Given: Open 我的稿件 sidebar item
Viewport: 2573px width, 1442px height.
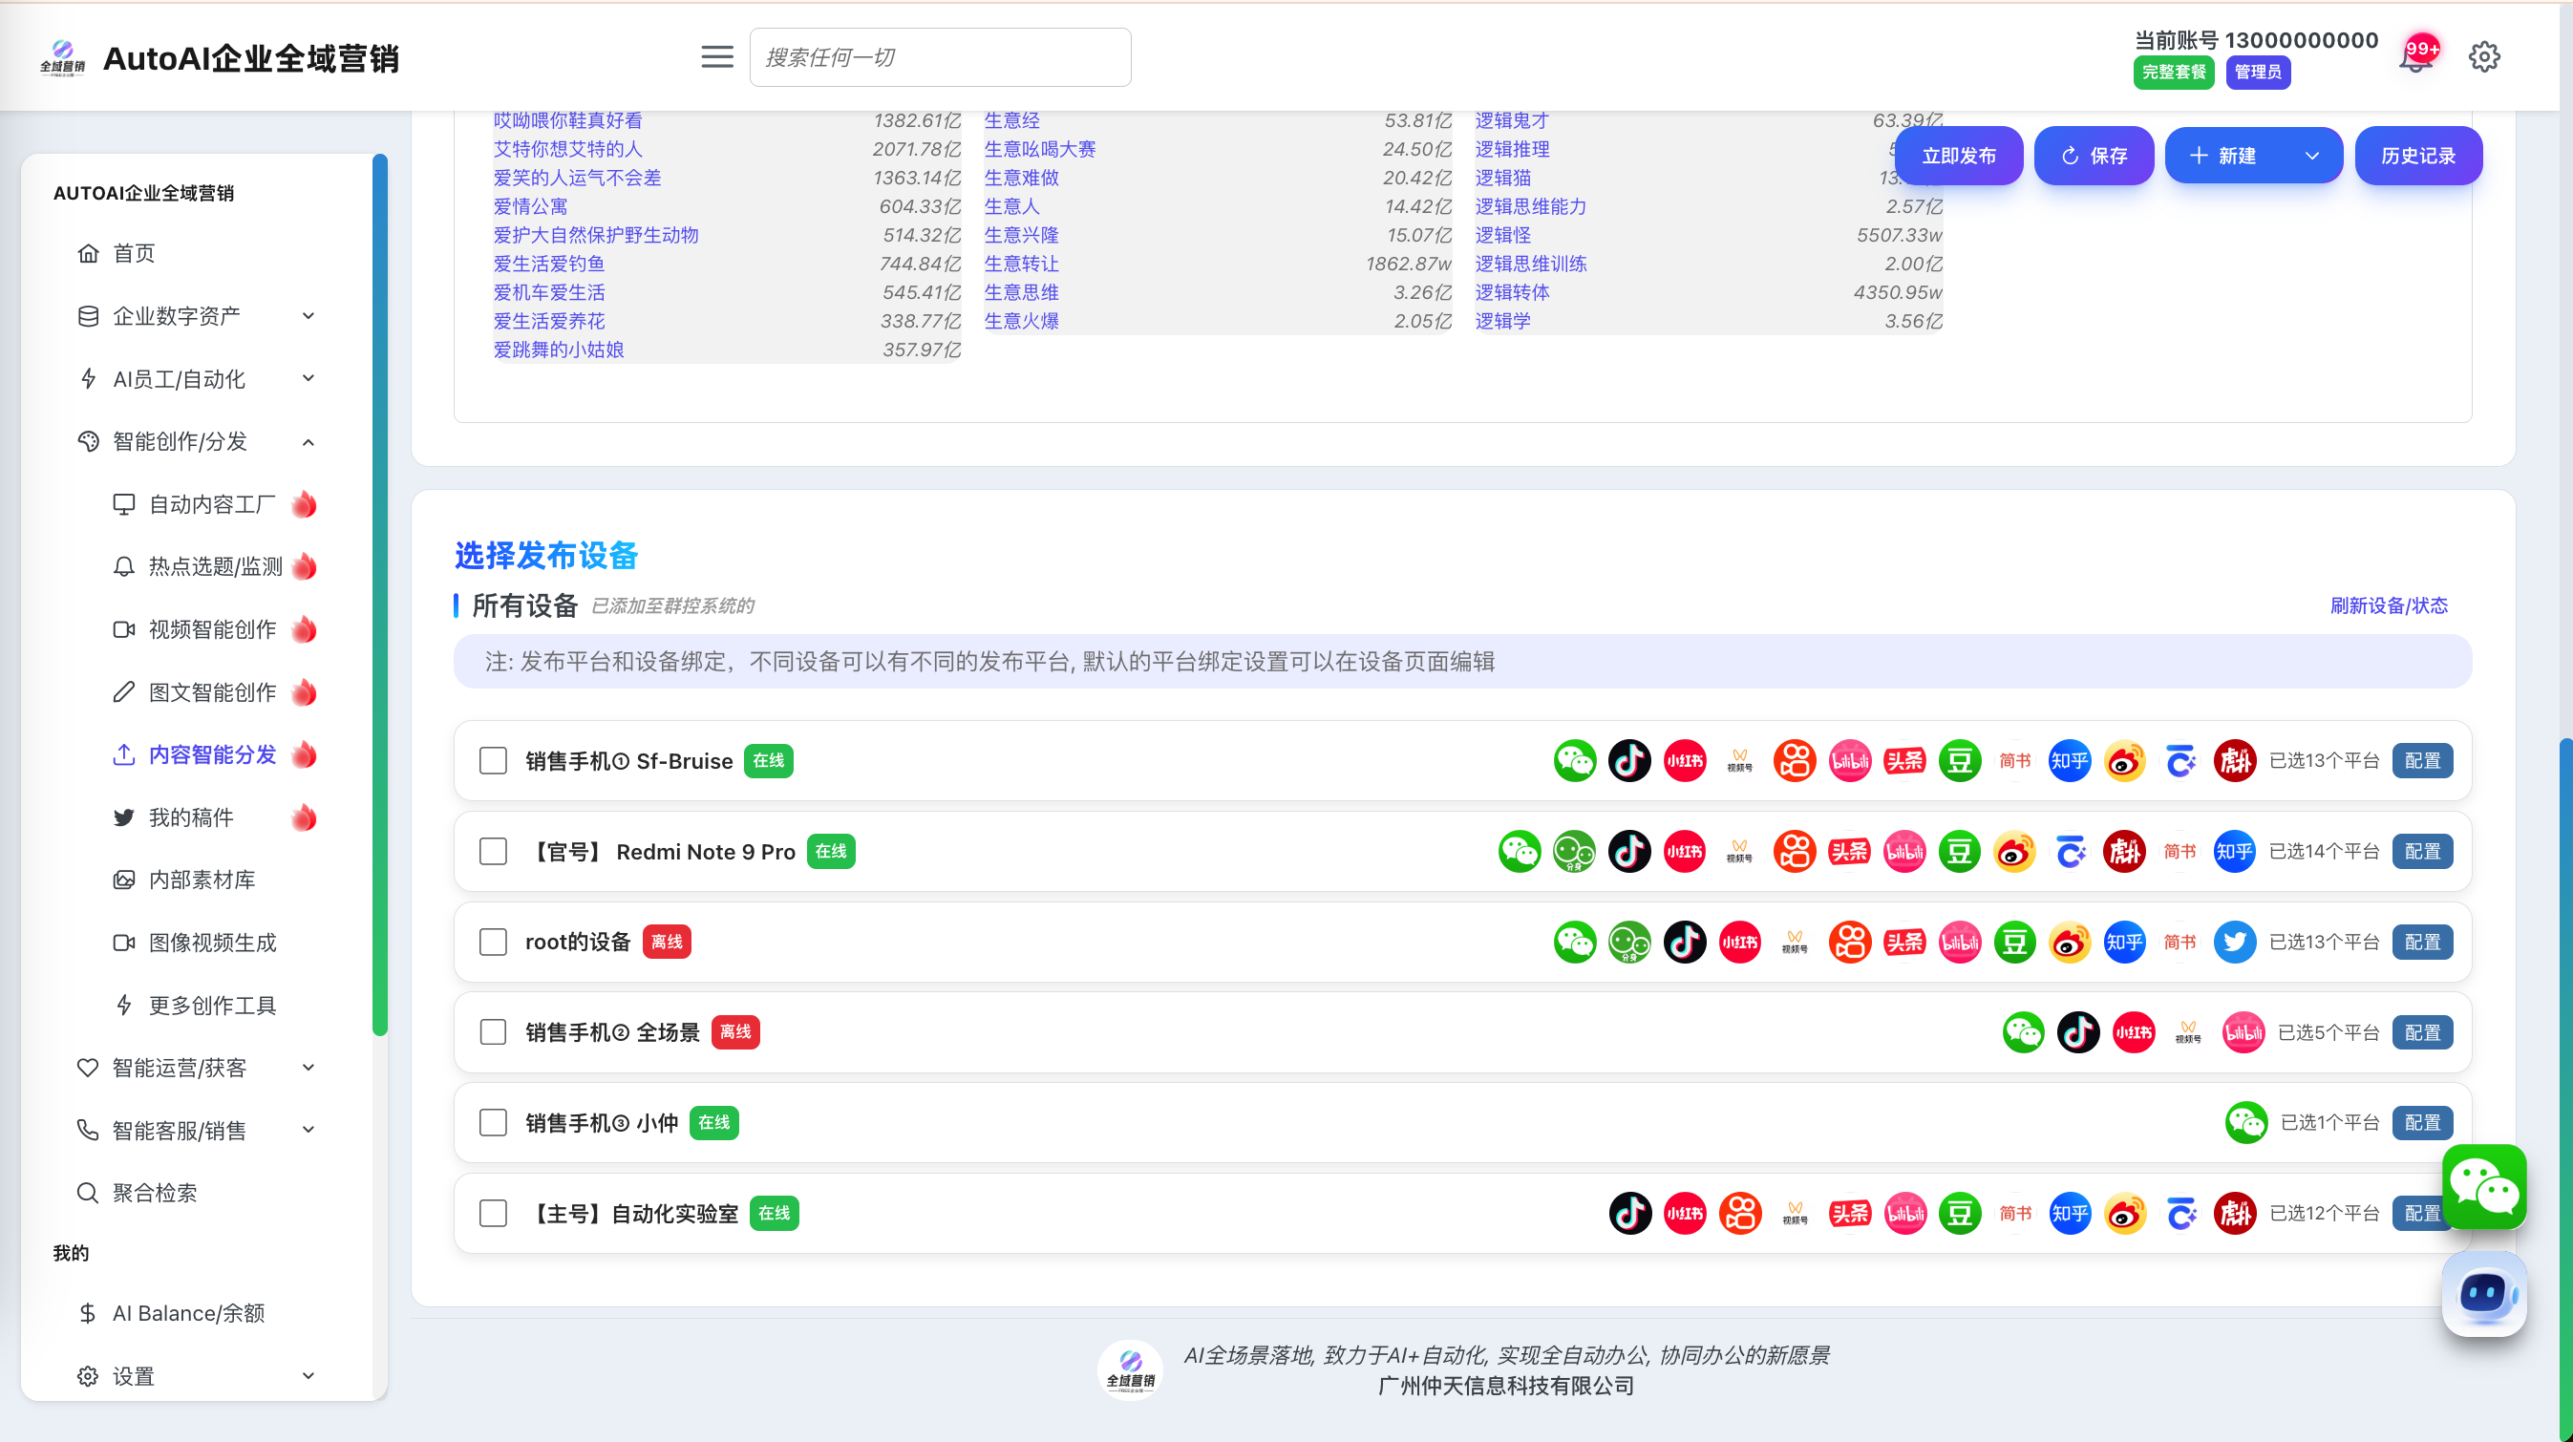Looking at the screenshot, I should (x=191, y=816).
